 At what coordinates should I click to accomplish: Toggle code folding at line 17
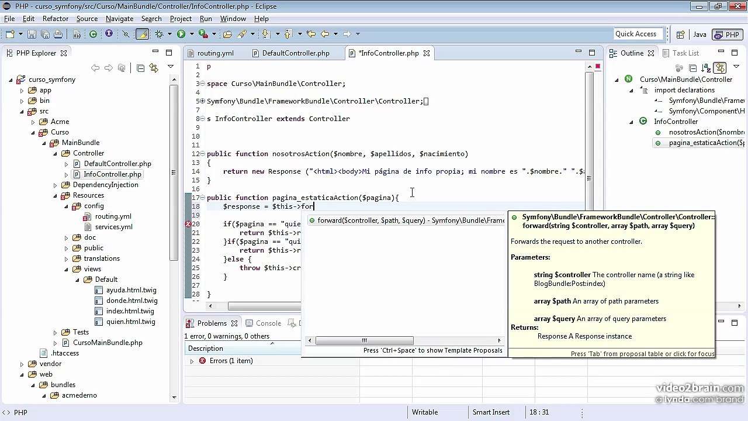click(202, 198)
